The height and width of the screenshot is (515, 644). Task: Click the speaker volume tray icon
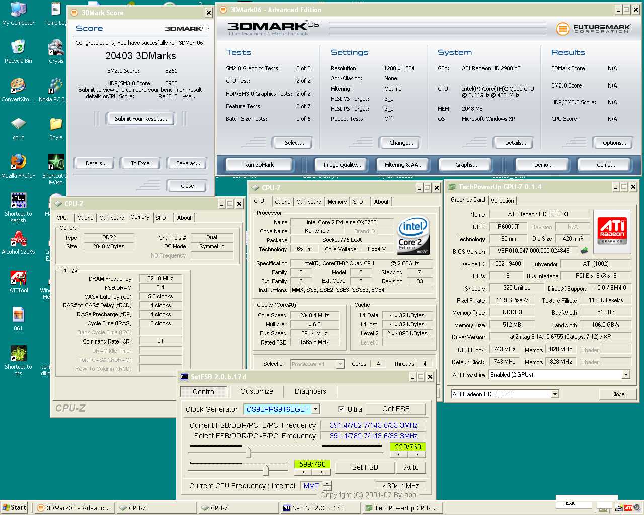[x=637, y=508]
